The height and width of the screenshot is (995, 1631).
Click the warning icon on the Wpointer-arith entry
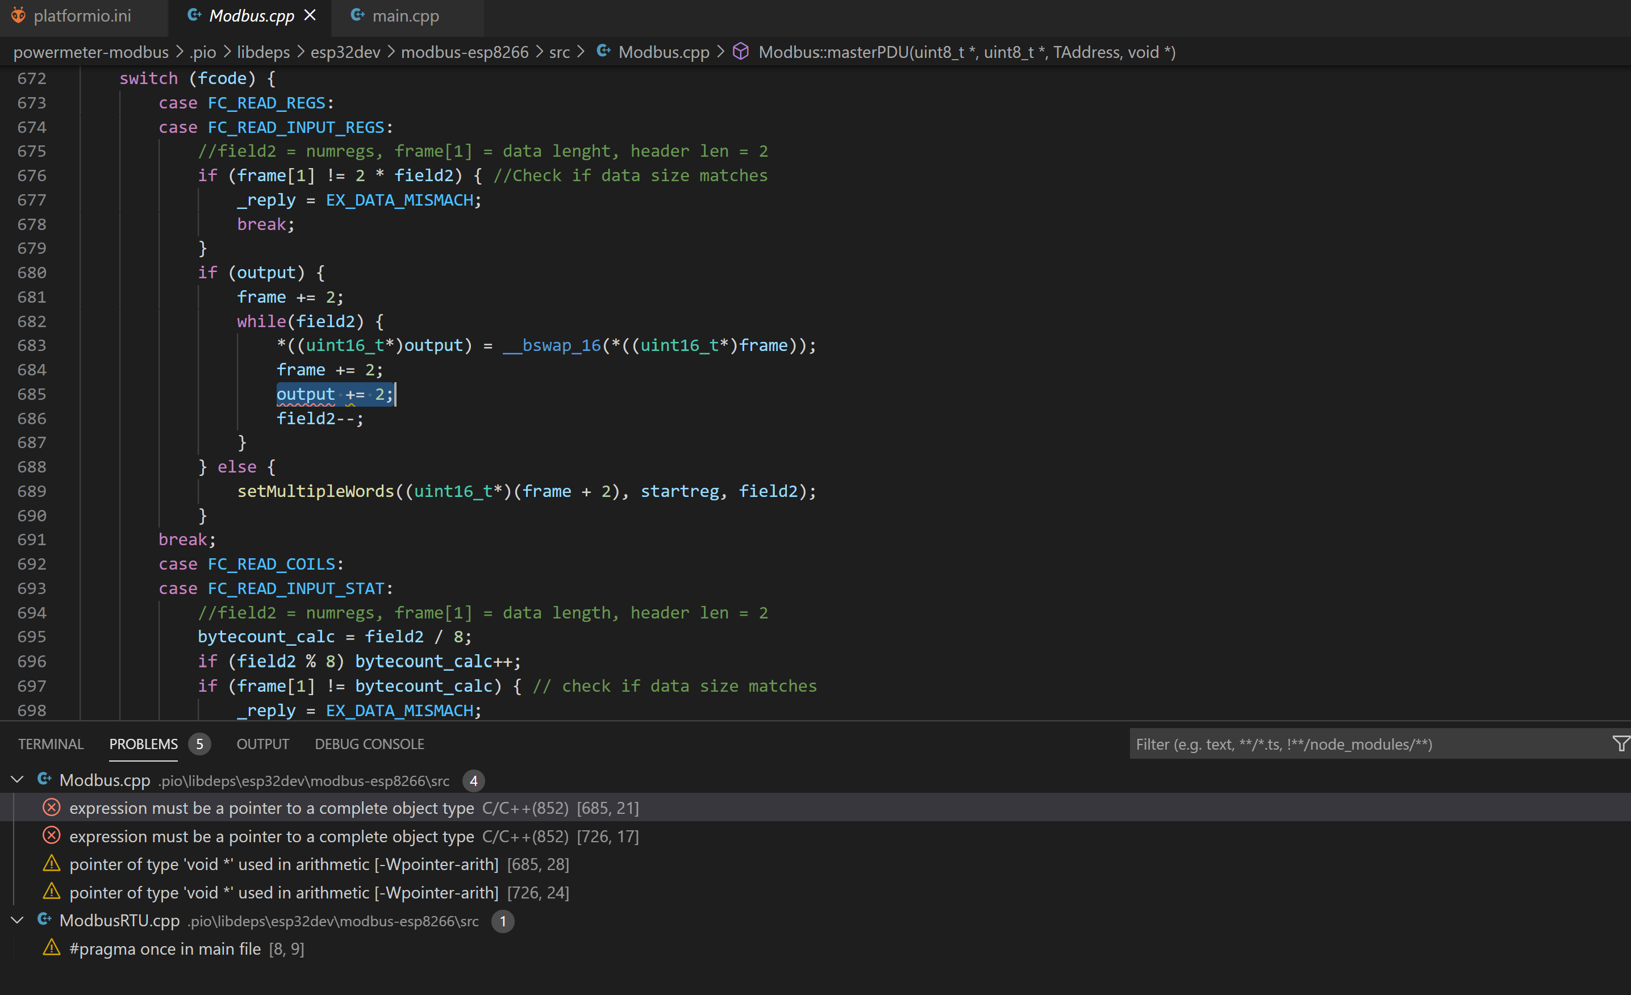(52, 864)
